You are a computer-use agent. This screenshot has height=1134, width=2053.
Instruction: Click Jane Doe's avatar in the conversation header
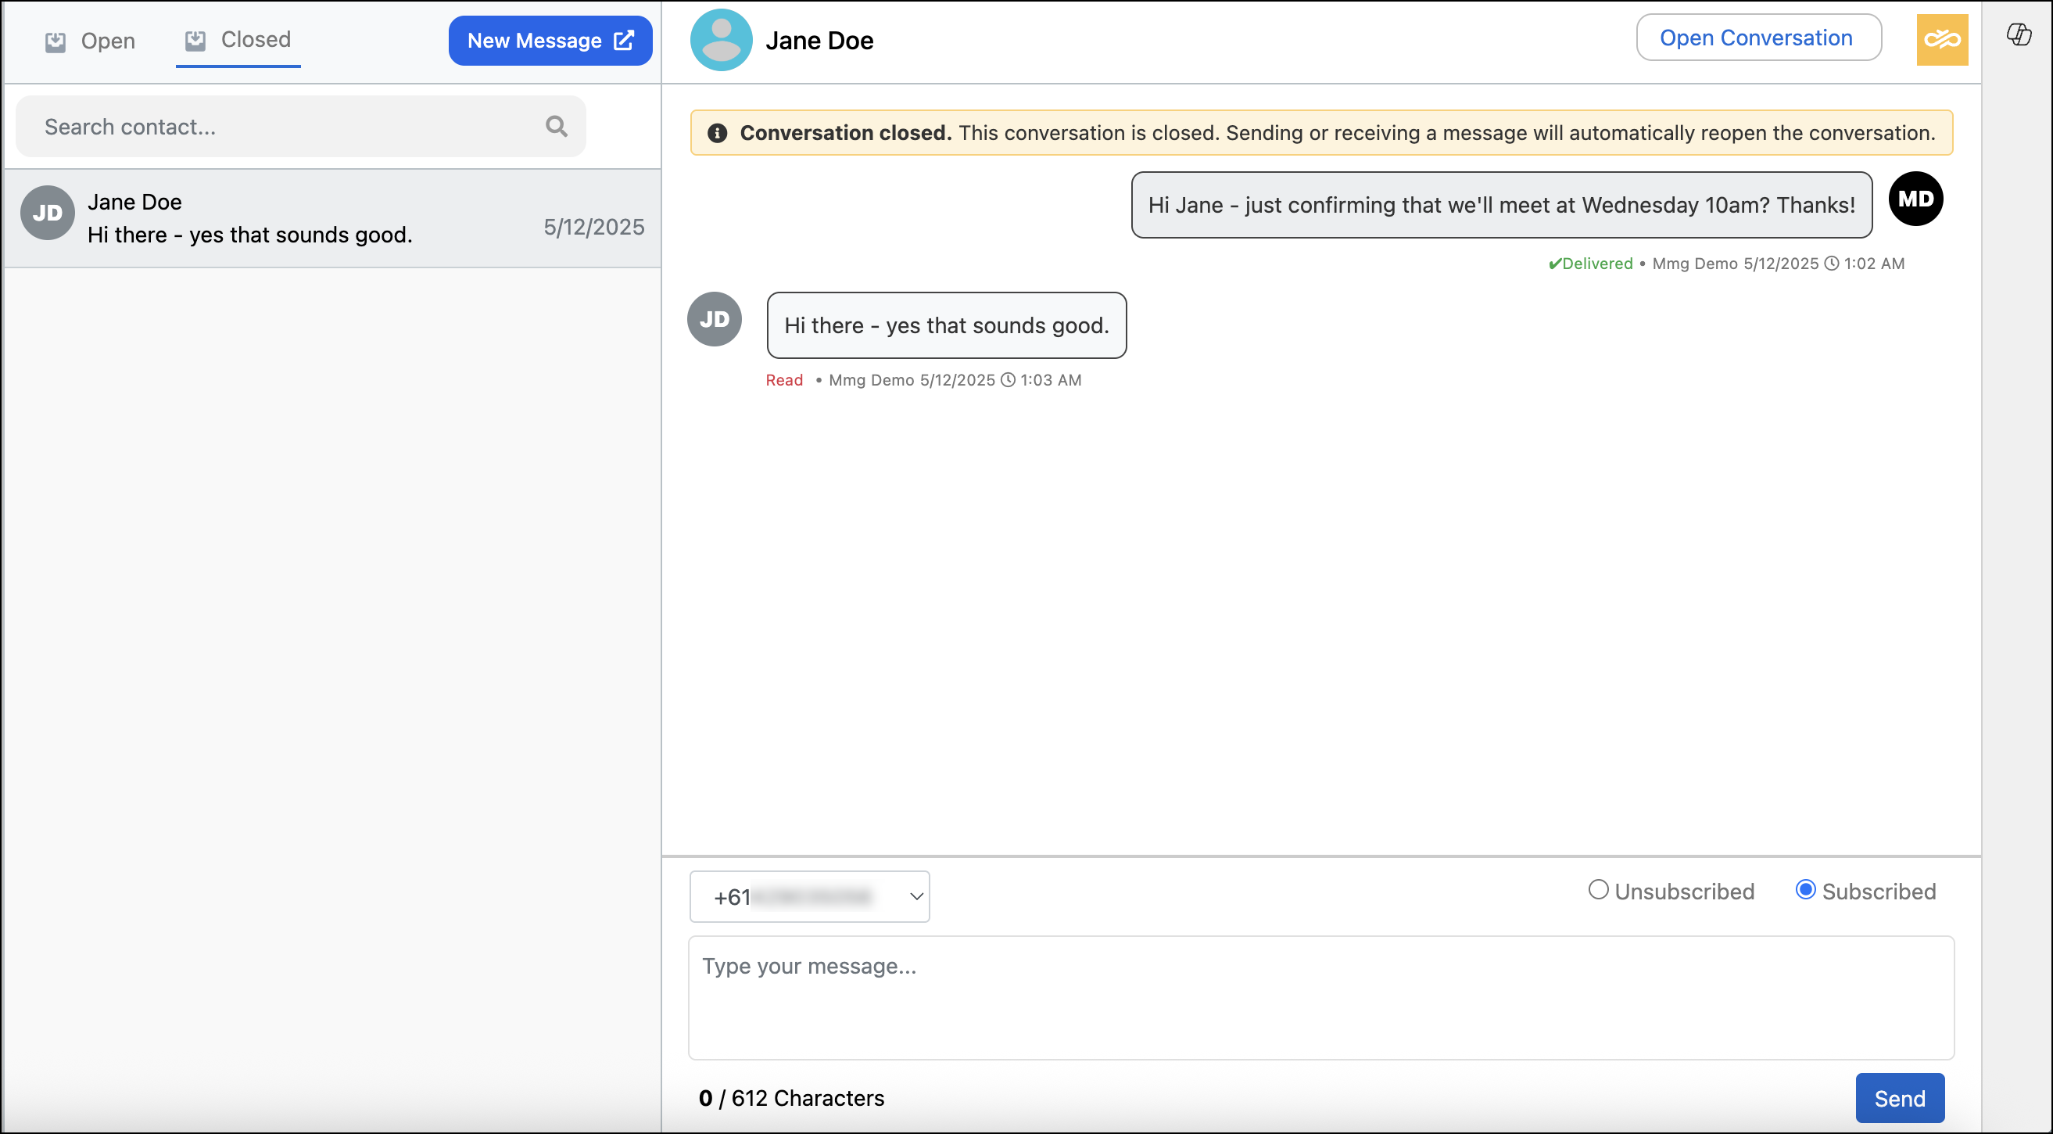[721, 39]
